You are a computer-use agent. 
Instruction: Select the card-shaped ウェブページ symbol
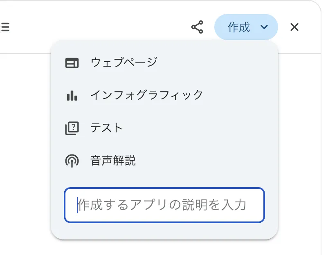tap(72, 62)
